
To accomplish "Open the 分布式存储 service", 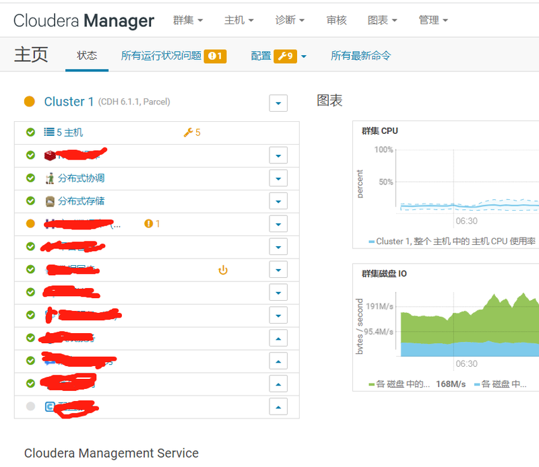I will 81,201.
